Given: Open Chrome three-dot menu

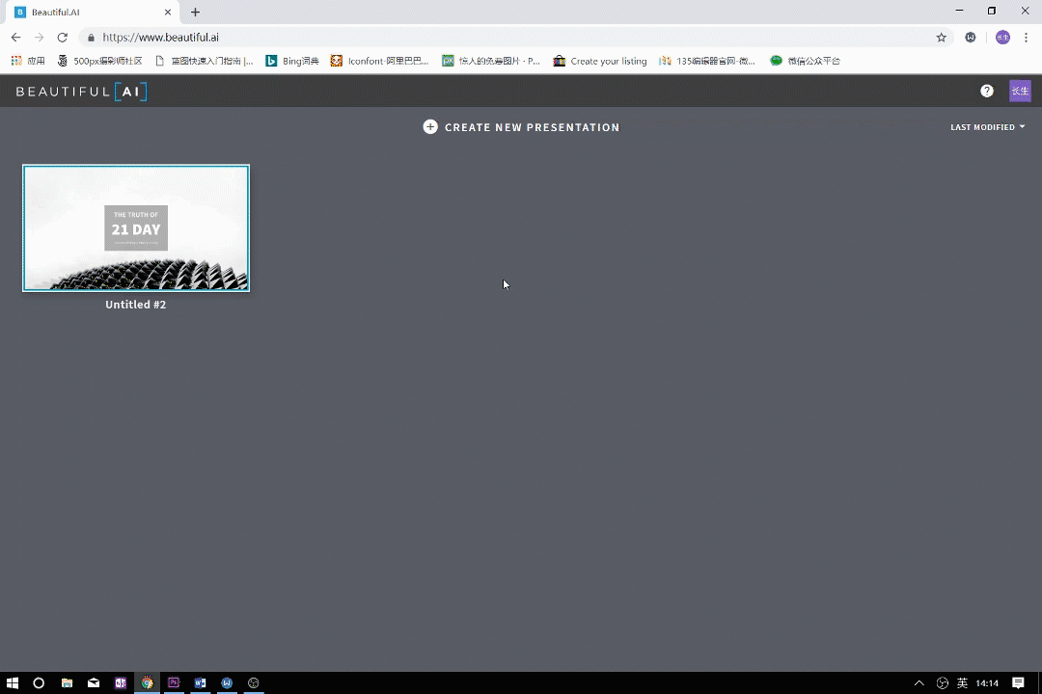Looking at the screenshot, I should 1026,38.
